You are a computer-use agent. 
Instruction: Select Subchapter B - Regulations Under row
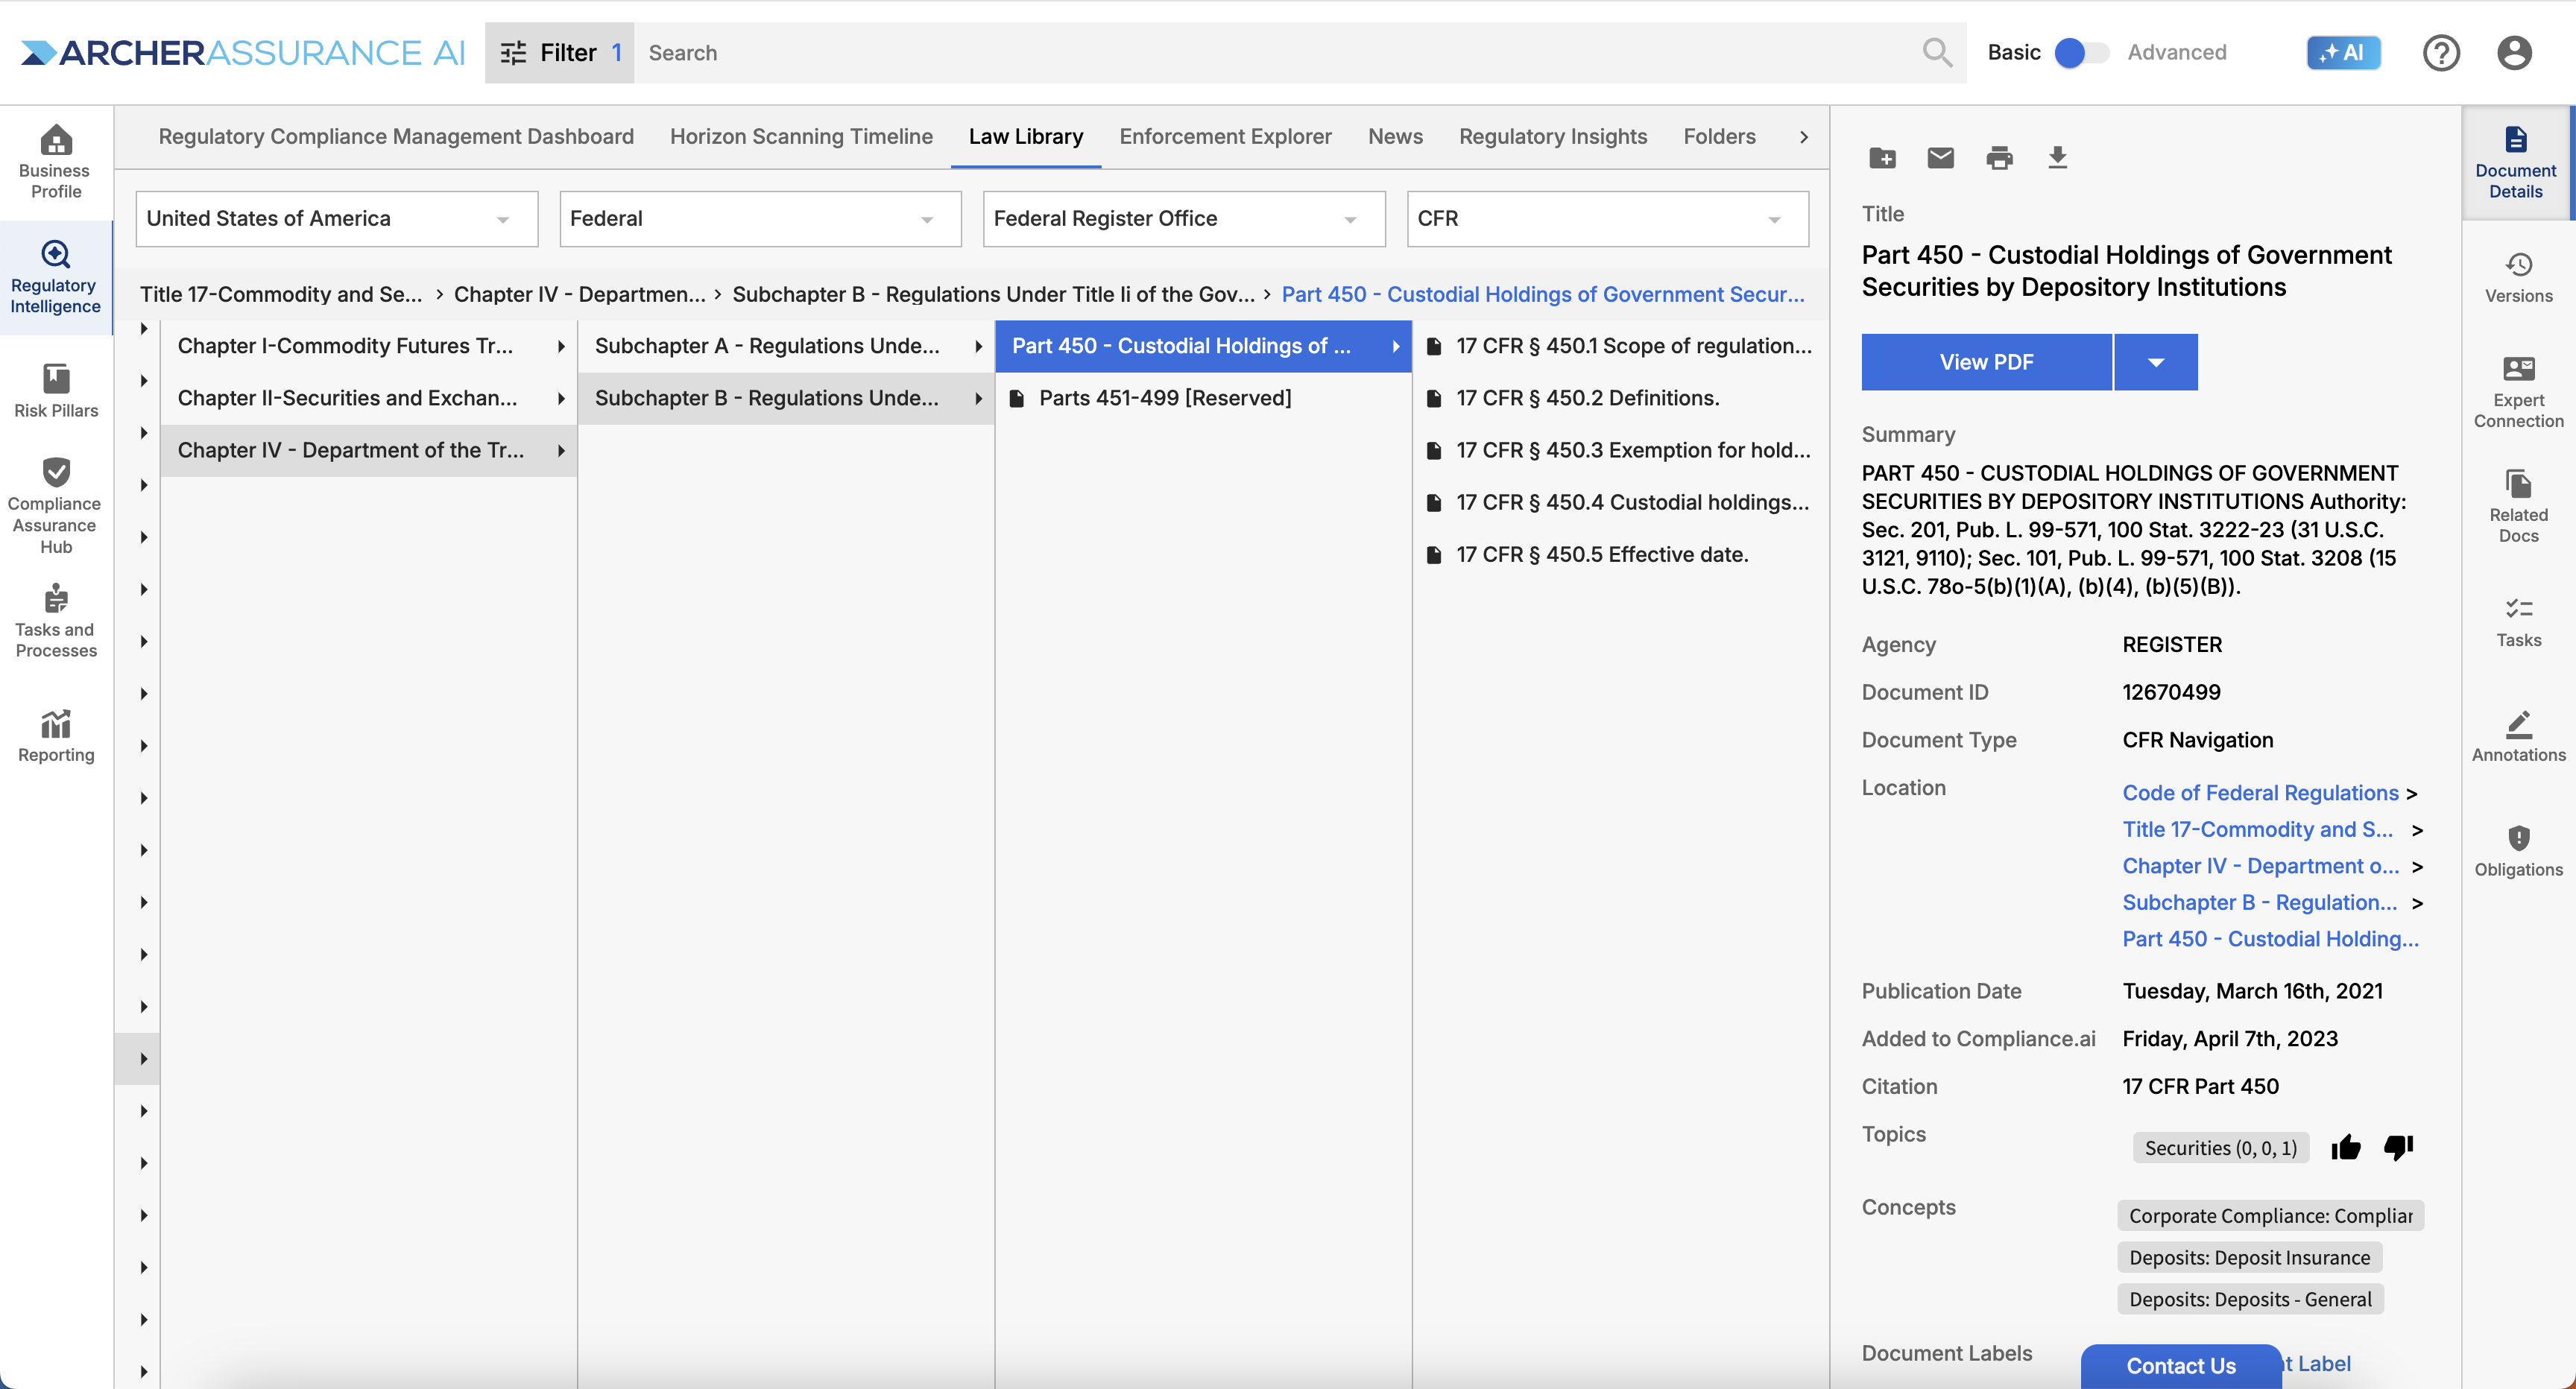786,398
